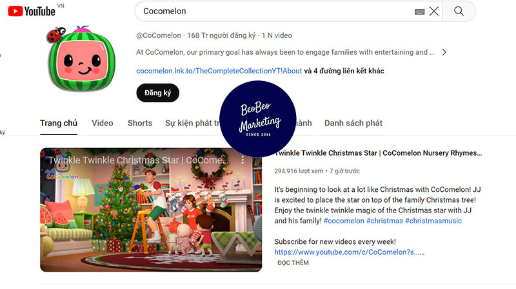Click in the Cocomelon search field
This screenshot has width=516, height=289.
click(271, 12)
